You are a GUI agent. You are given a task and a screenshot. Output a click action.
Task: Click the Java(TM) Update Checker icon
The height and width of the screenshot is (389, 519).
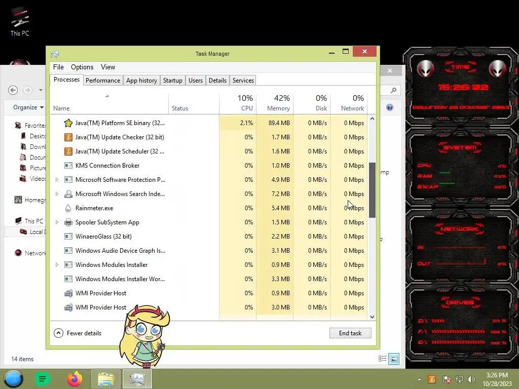(68, 137)
